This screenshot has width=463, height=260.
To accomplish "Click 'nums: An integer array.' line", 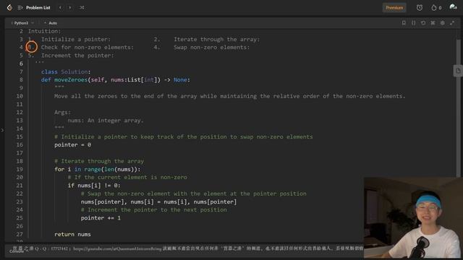I will pyautogui.click(x=106, y=121).
